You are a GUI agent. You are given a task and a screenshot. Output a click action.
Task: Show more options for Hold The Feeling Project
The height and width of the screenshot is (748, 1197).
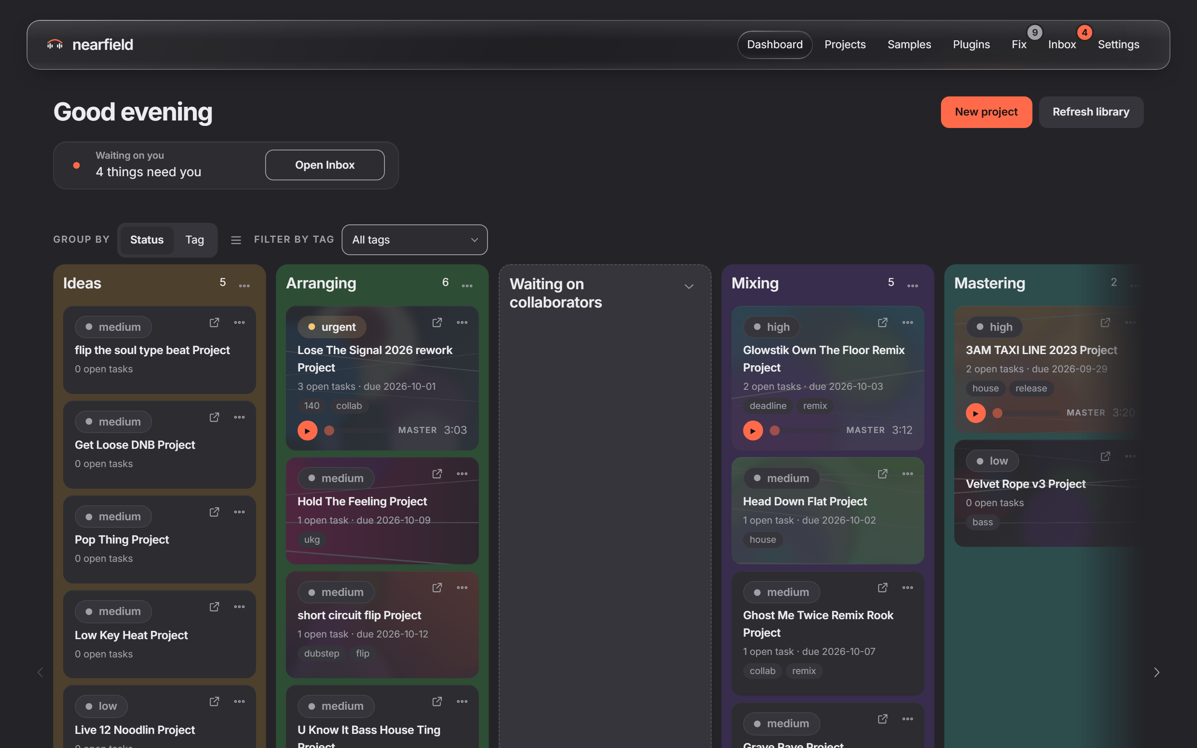(x=462, y=473)
